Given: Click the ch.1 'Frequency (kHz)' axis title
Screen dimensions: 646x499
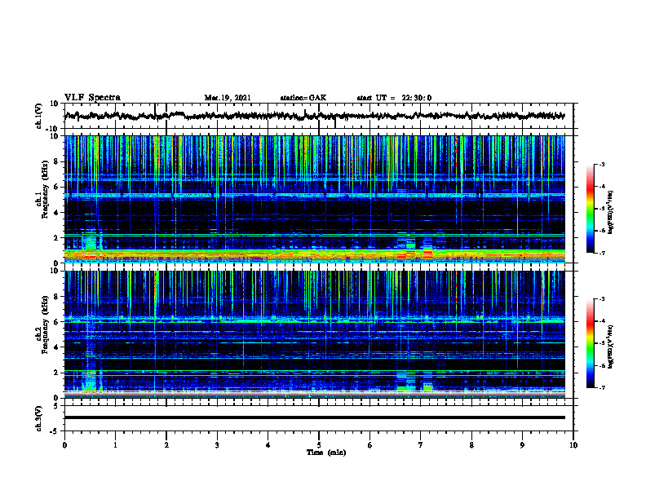Looking at the screenshot, I should (45, 190).
